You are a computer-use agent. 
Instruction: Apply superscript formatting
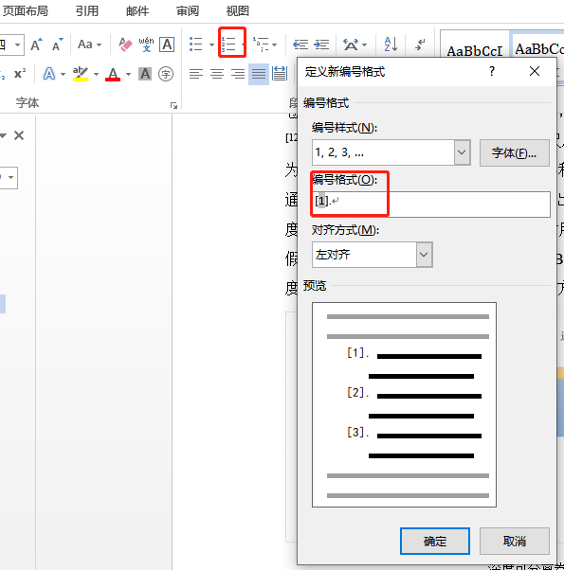coord(20,74)
